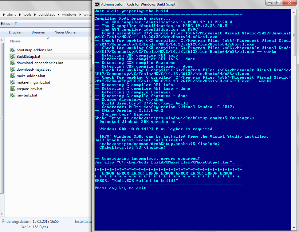Click the 'Windows SDK 10.0.14393.0 or higher' line
Screen dimensions: 299x232
coord(157,129)
